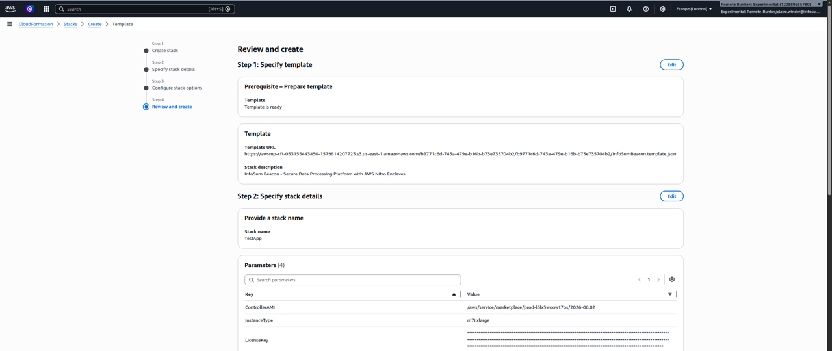Image resolution: width=832 pixels, height=351 pixels.
Task: Open the AWS console home logo
Action: click(x=10, y=9)
